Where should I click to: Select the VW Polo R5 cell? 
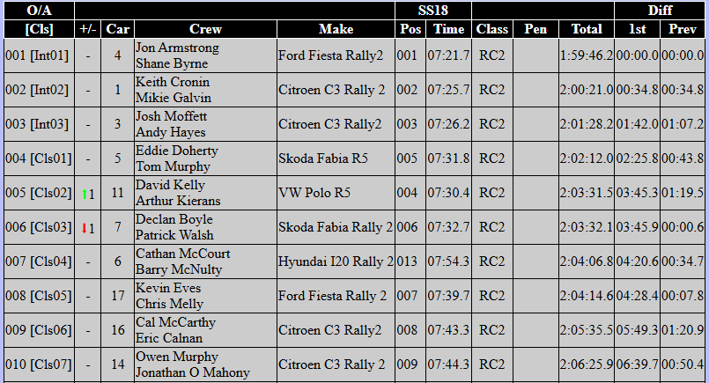click(x=336, y=193)
